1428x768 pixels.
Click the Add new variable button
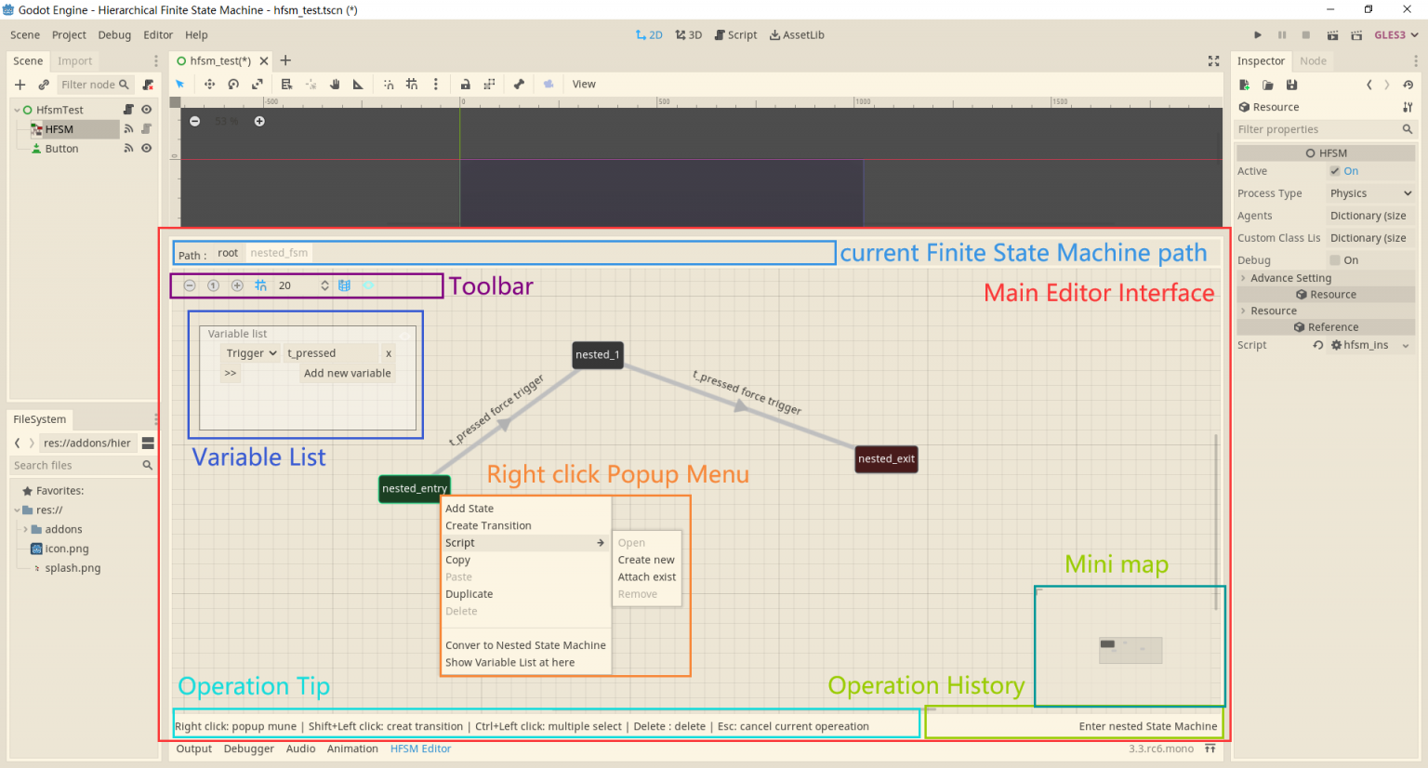point(347,373)
